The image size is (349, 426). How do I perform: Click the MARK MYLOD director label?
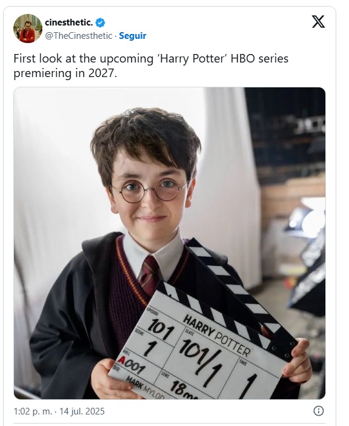pos(145,388)
